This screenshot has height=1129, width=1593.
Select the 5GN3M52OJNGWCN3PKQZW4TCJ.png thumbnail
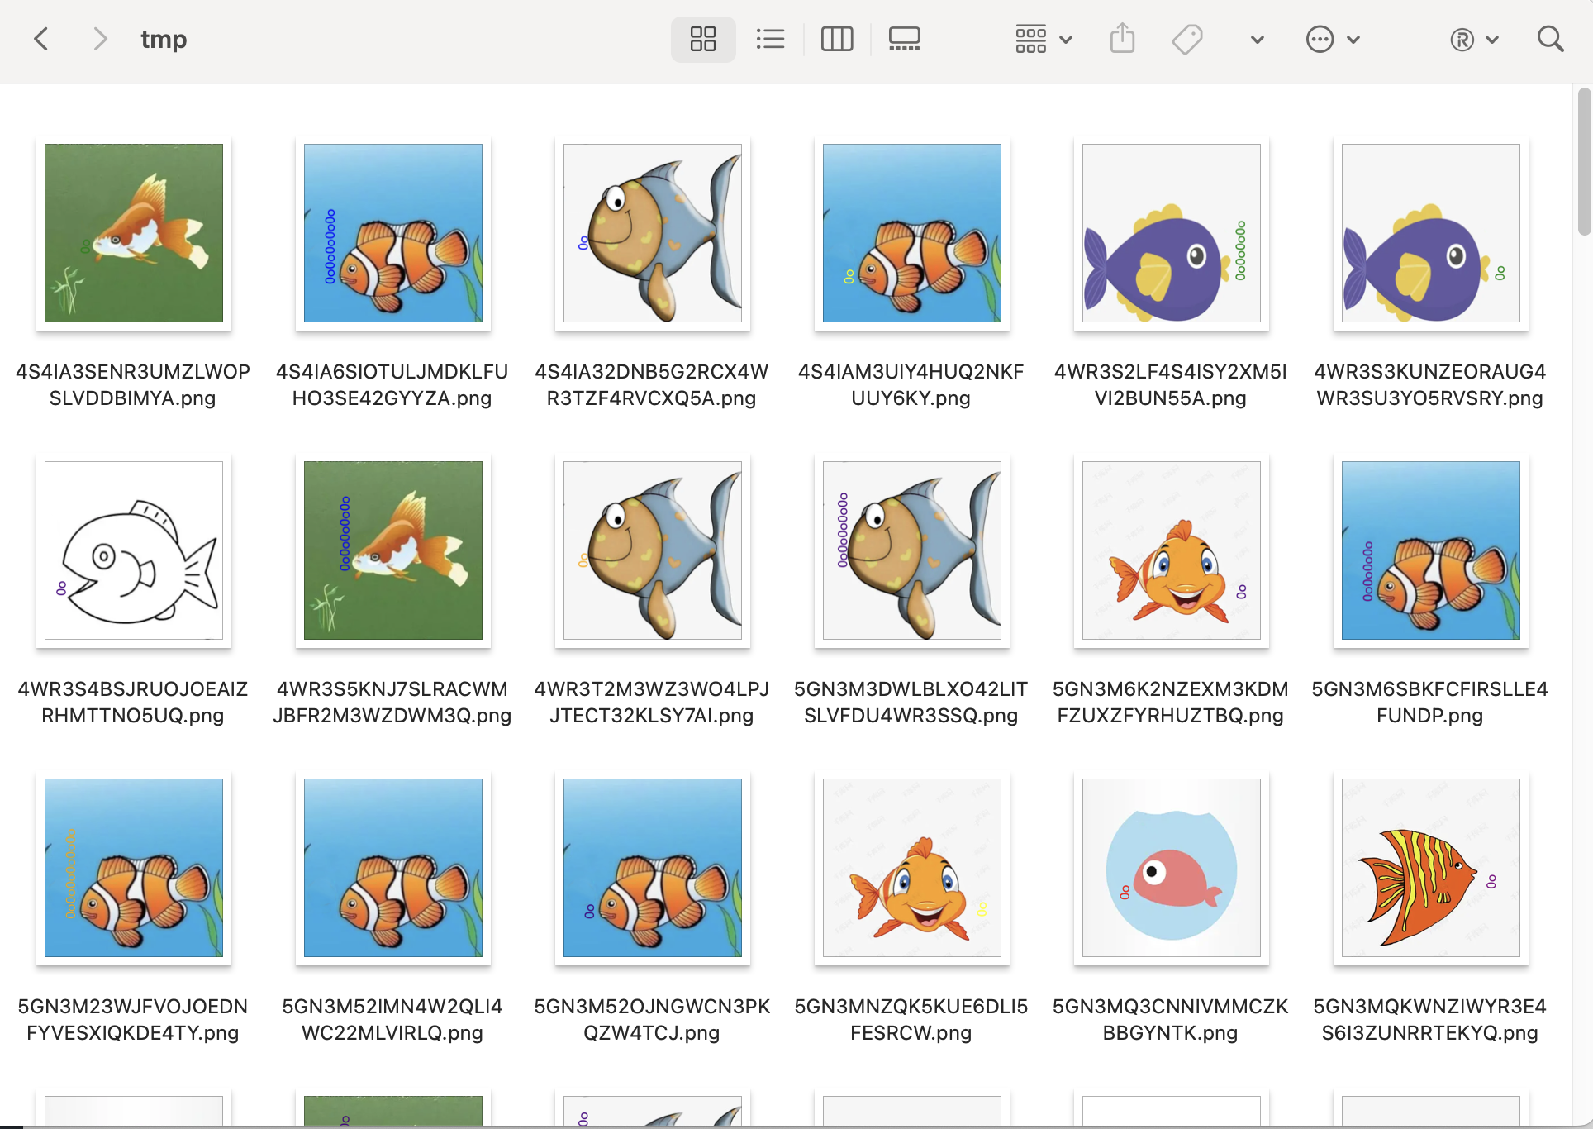653,868
